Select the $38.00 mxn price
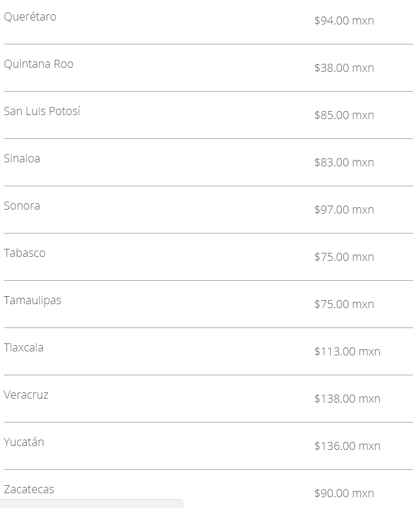417x508 pixels. pyautogui.click(x=344, y=68)
